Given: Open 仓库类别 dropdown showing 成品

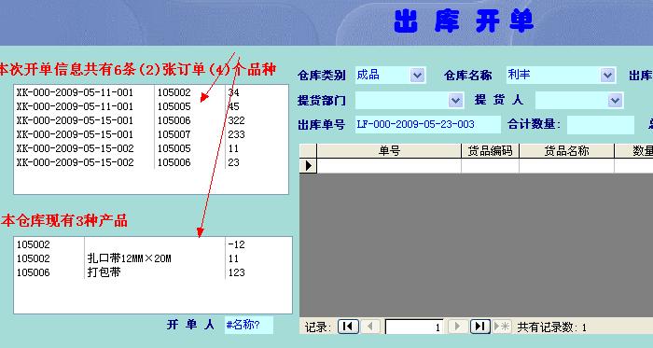Looking at the screenshot, I should click(417, 76).
